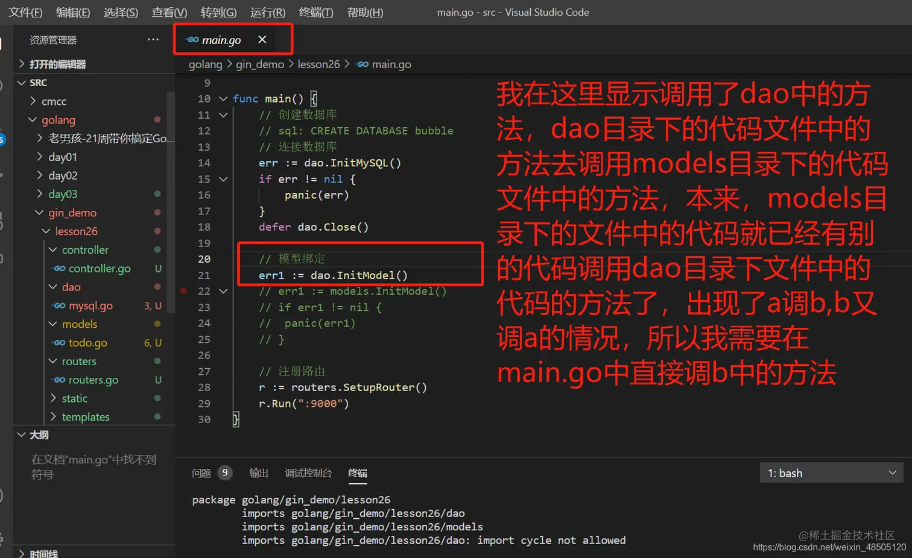This screenshot has width=912, height=558.
Task: Open the 编辑(E) menu
Action: pos(73,12)
